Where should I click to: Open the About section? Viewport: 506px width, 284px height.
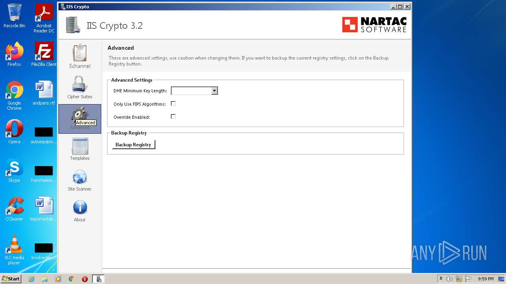tap(79, 211)
